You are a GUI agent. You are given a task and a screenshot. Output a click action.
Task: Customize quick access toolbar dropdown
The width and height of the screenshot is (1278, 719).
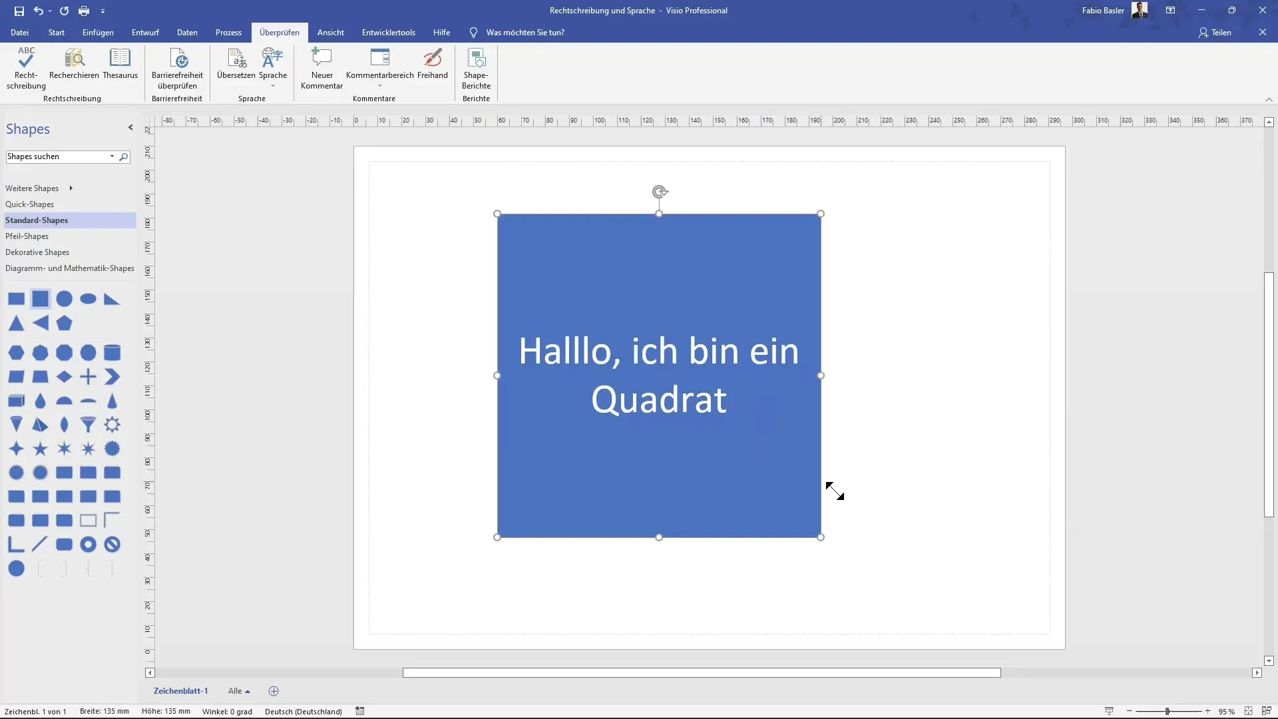103,11
